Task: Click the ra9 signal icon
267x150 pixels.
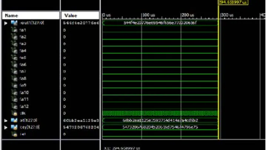Action: pos(14,85)
